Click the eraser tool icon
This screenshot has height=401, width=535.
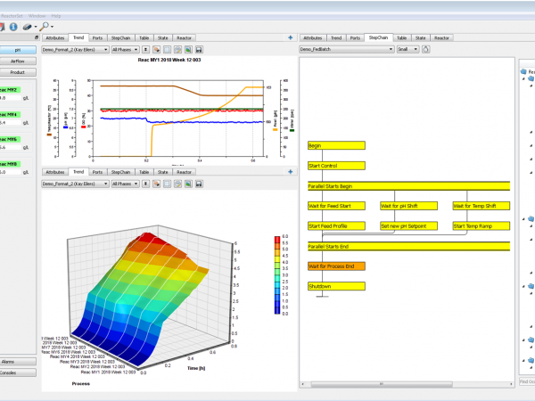point(28,27)
